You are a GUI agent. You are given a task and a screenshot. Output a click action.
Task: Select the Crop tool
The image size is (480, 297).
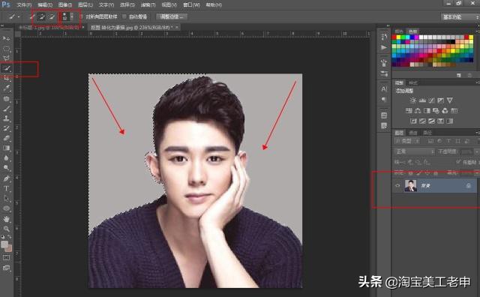click(x=6, y=79)
